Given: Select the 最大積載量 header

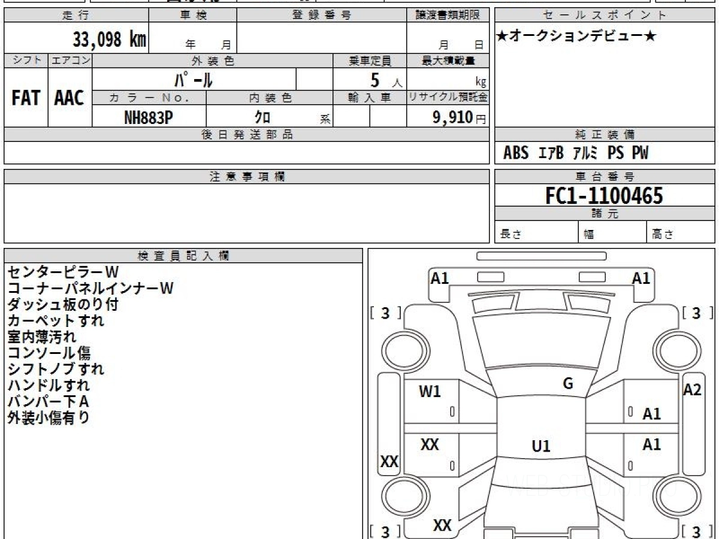Looking at the screenshot, I should (448, 60).
